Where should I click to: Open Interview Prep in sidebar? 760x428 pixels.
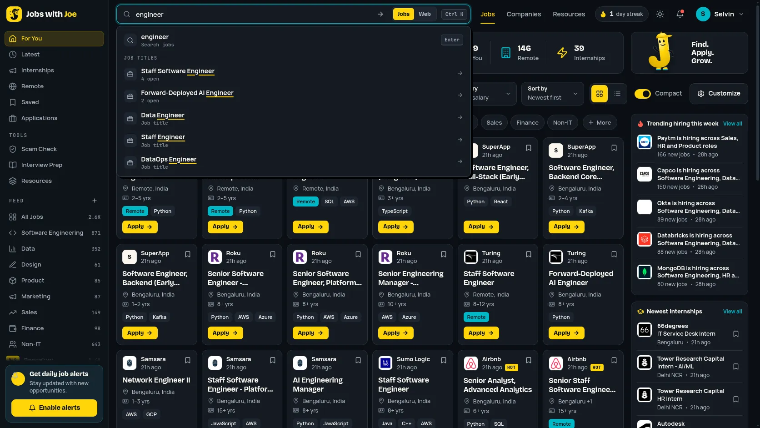(55, 165)
